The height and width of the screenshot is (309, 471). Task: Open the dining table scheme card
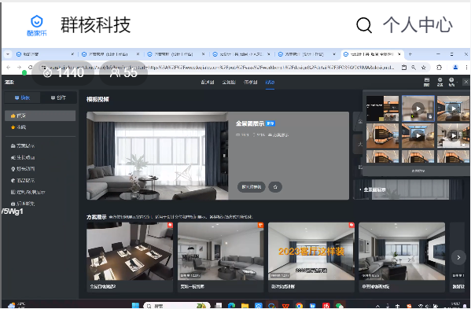[x=130, y=257]
